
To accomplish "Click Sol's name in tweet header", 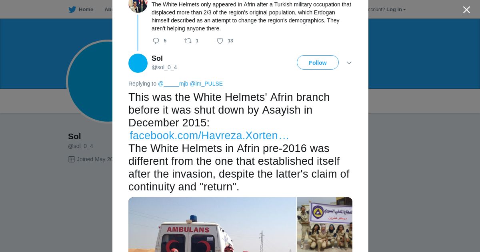I will [157, 58].
